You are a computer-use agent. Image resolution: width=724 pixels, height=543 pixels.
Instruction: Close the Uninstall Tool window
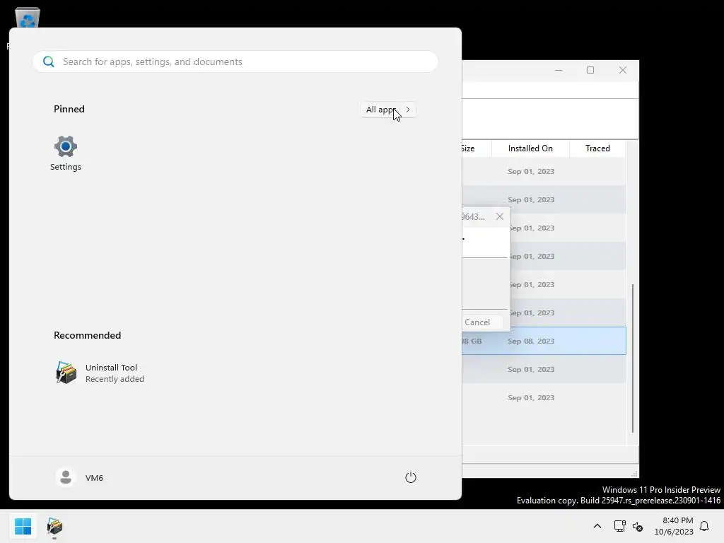click(x=622, y=70)
